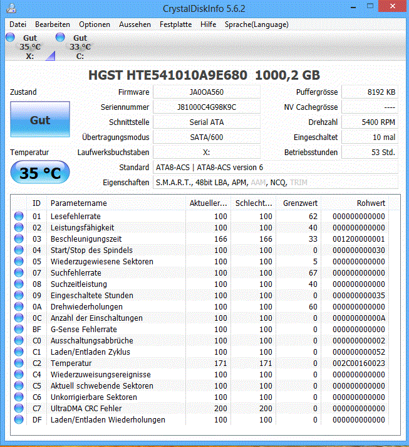Screen dimensions: 409x447
Task: Click the blue status orb for drive C:
Action: pos(60,37)
